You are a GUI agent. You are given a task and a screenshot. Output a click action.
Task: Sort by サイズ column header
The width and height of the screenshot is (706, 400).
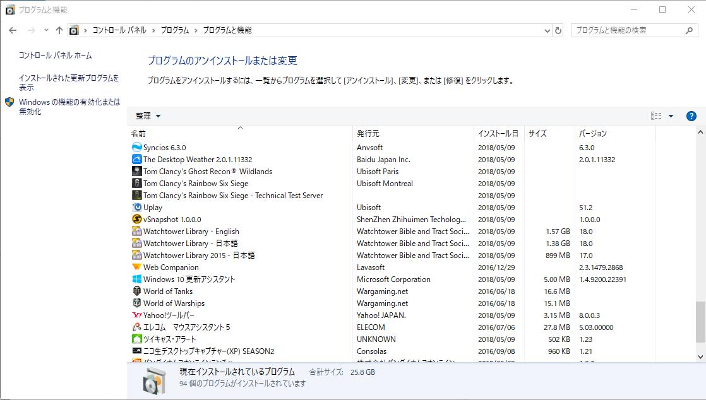pos(550,133)
